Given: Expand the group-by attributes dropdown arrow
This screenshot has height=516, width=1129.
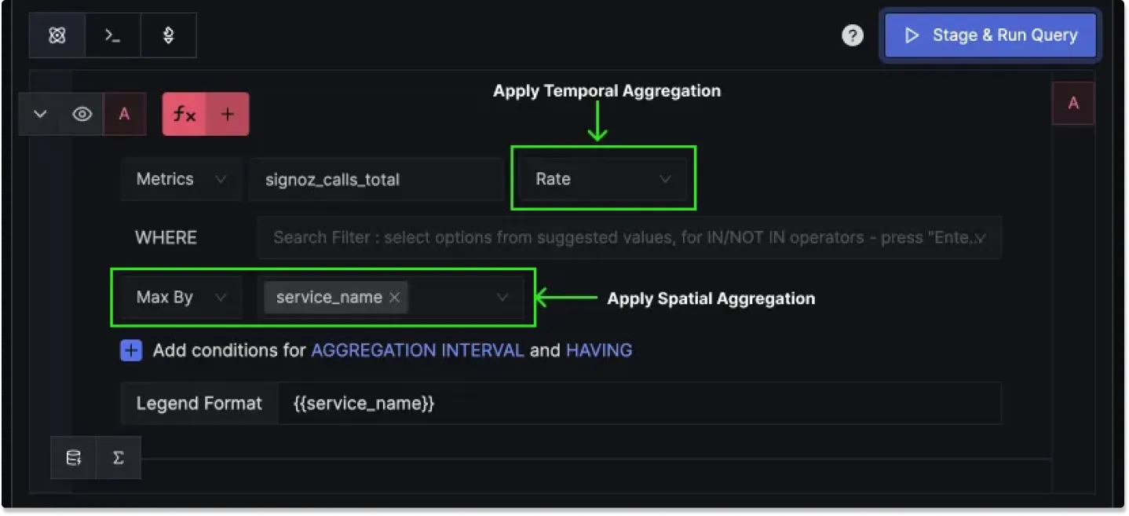Looking at the screenshot, I should point(502,298).
